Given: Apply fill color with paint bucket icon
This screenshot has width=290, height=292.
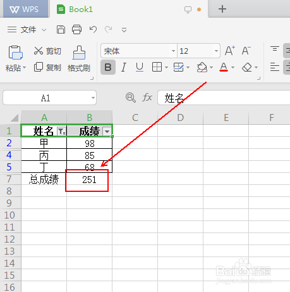Looking at the screenshot, I should click(x=202, y=67).
